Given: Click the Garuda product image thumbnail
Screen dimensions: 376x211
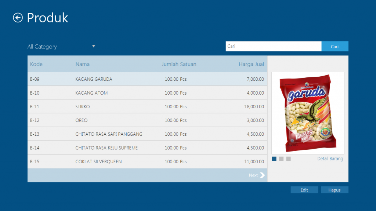Looking at the screenshot, I should click(x=308, y=113).
